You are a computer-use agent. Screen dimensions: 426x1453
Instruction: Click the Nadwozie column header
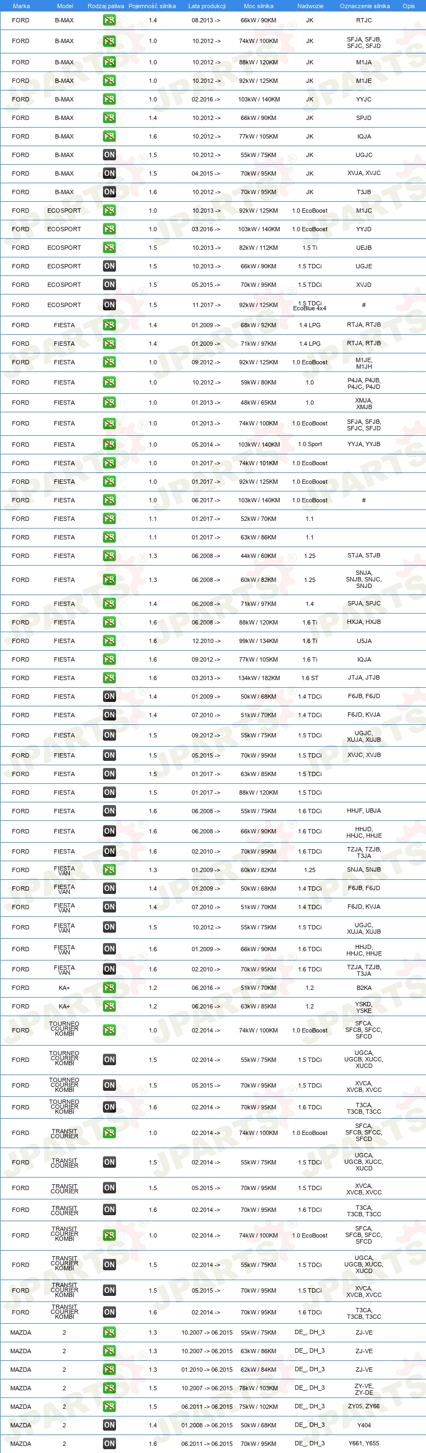[311, 6]
